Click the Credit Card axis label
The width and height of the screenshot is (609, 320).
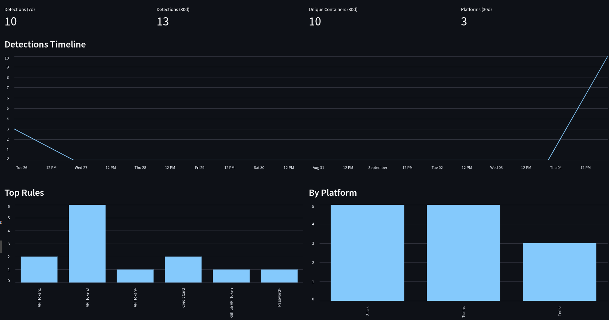[183, 298]
